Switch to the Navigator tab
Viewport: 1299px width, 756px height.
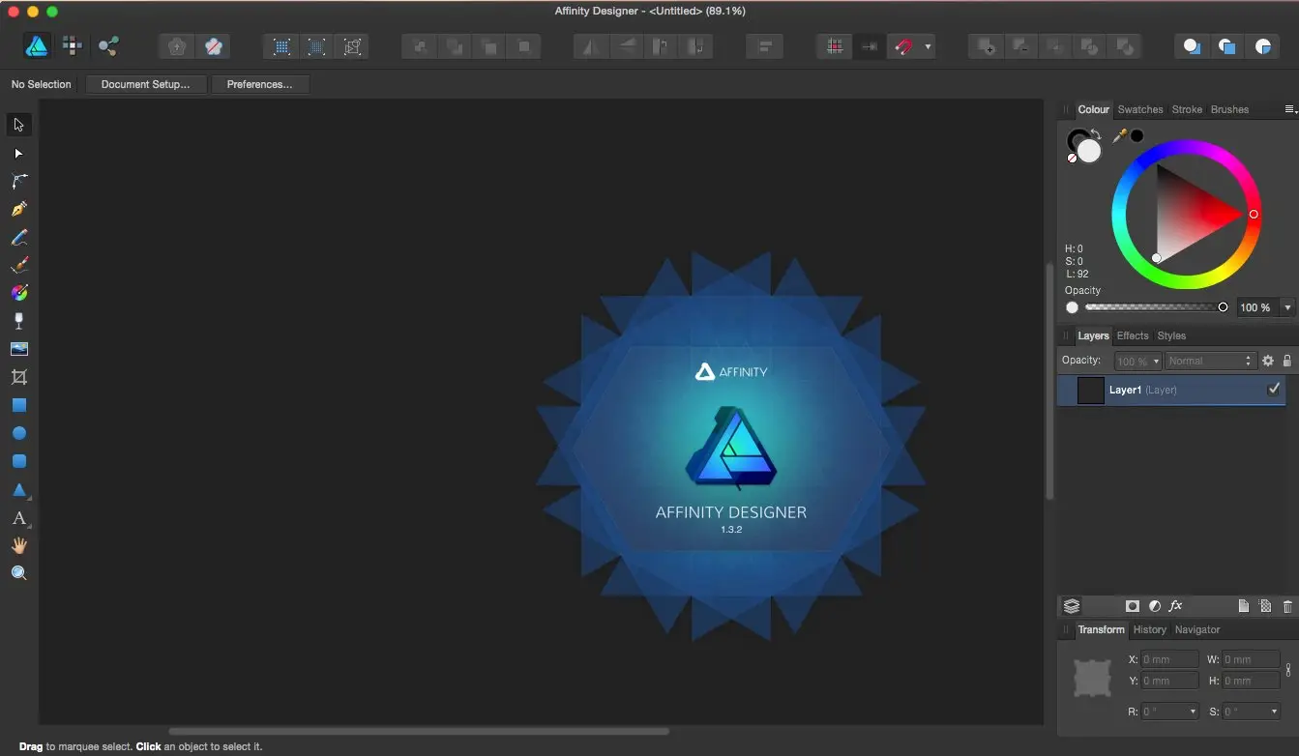click(x=1197, y=629)
